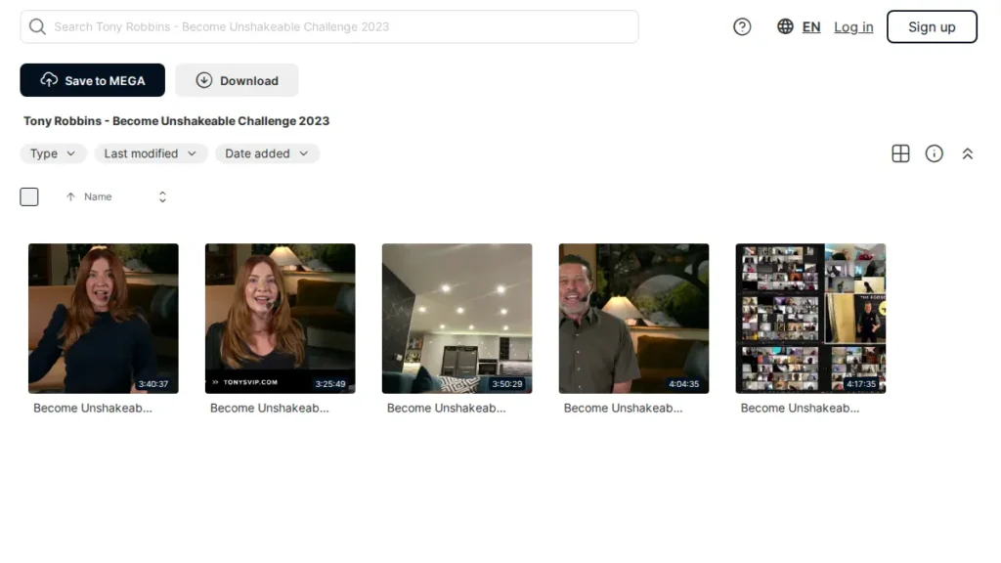The height and width of the screenshot is (563, 1001).
Task: Switch view using the grid layout icon
Action: coord(900,153)
